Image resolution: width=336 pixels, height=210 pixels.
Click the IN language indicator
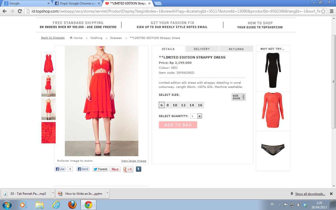tap(272, 204)
